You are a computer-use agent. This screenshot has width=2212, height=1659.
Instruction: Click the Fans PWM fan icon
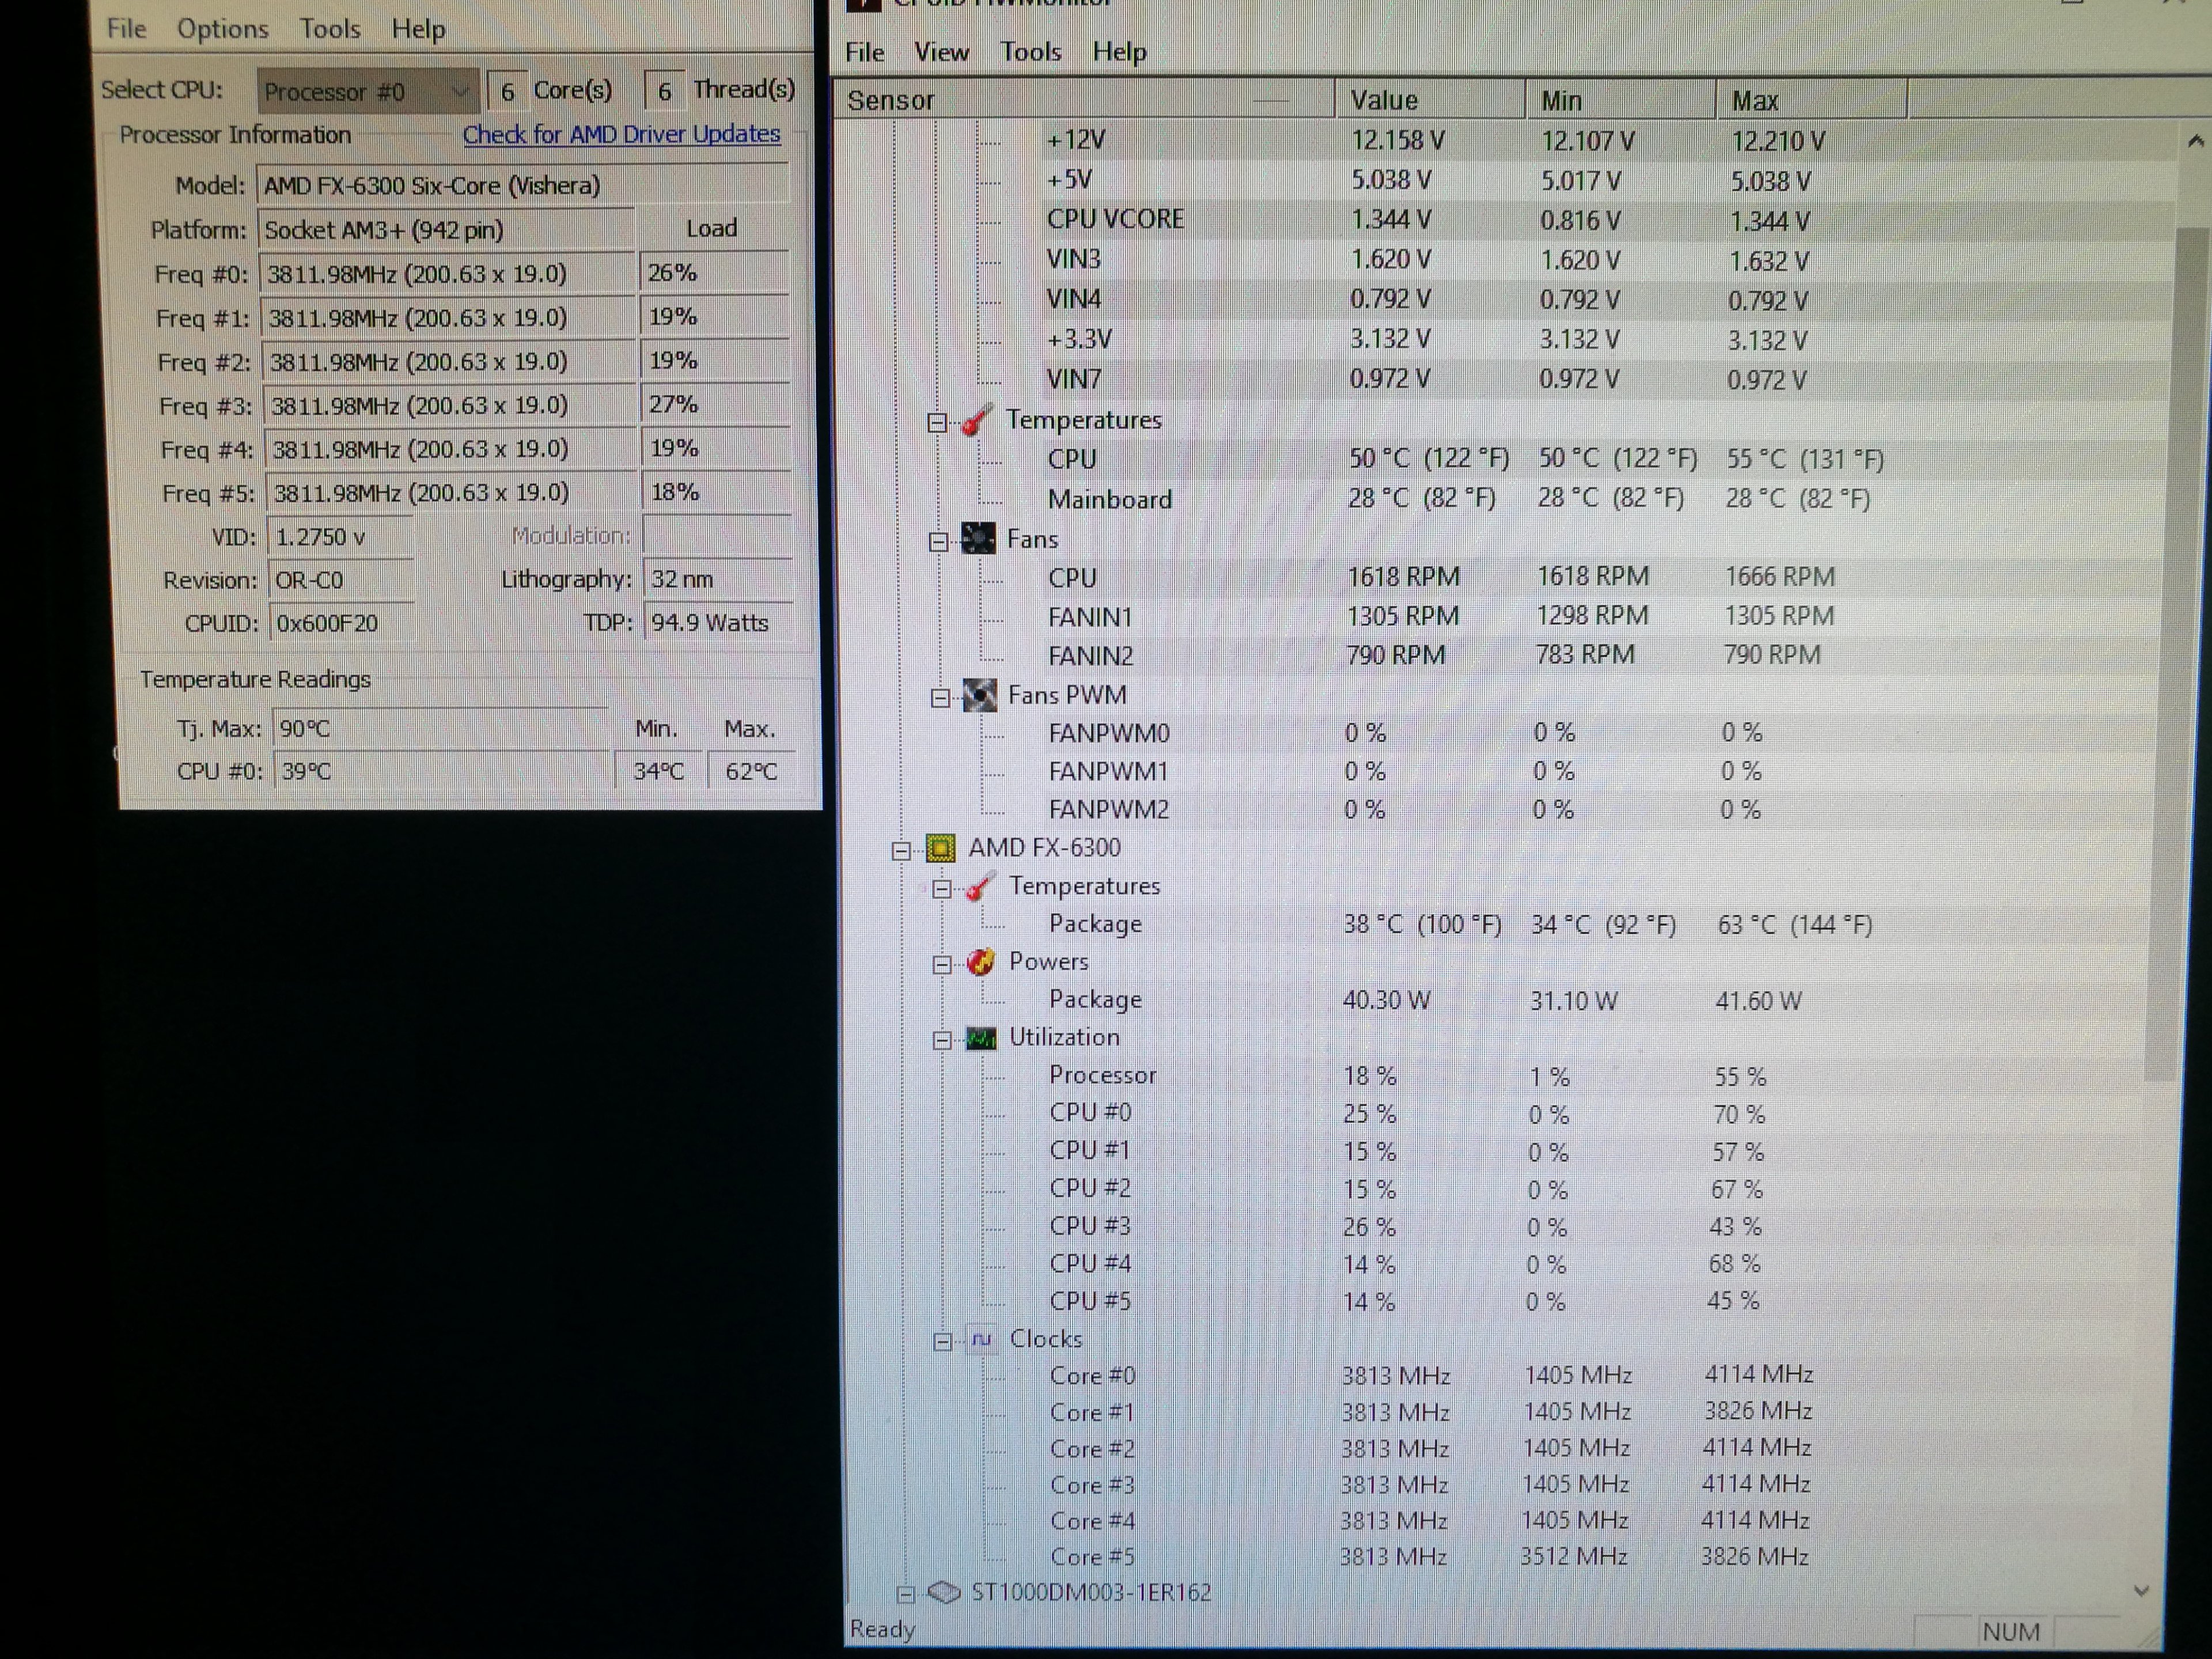point(979,695)
